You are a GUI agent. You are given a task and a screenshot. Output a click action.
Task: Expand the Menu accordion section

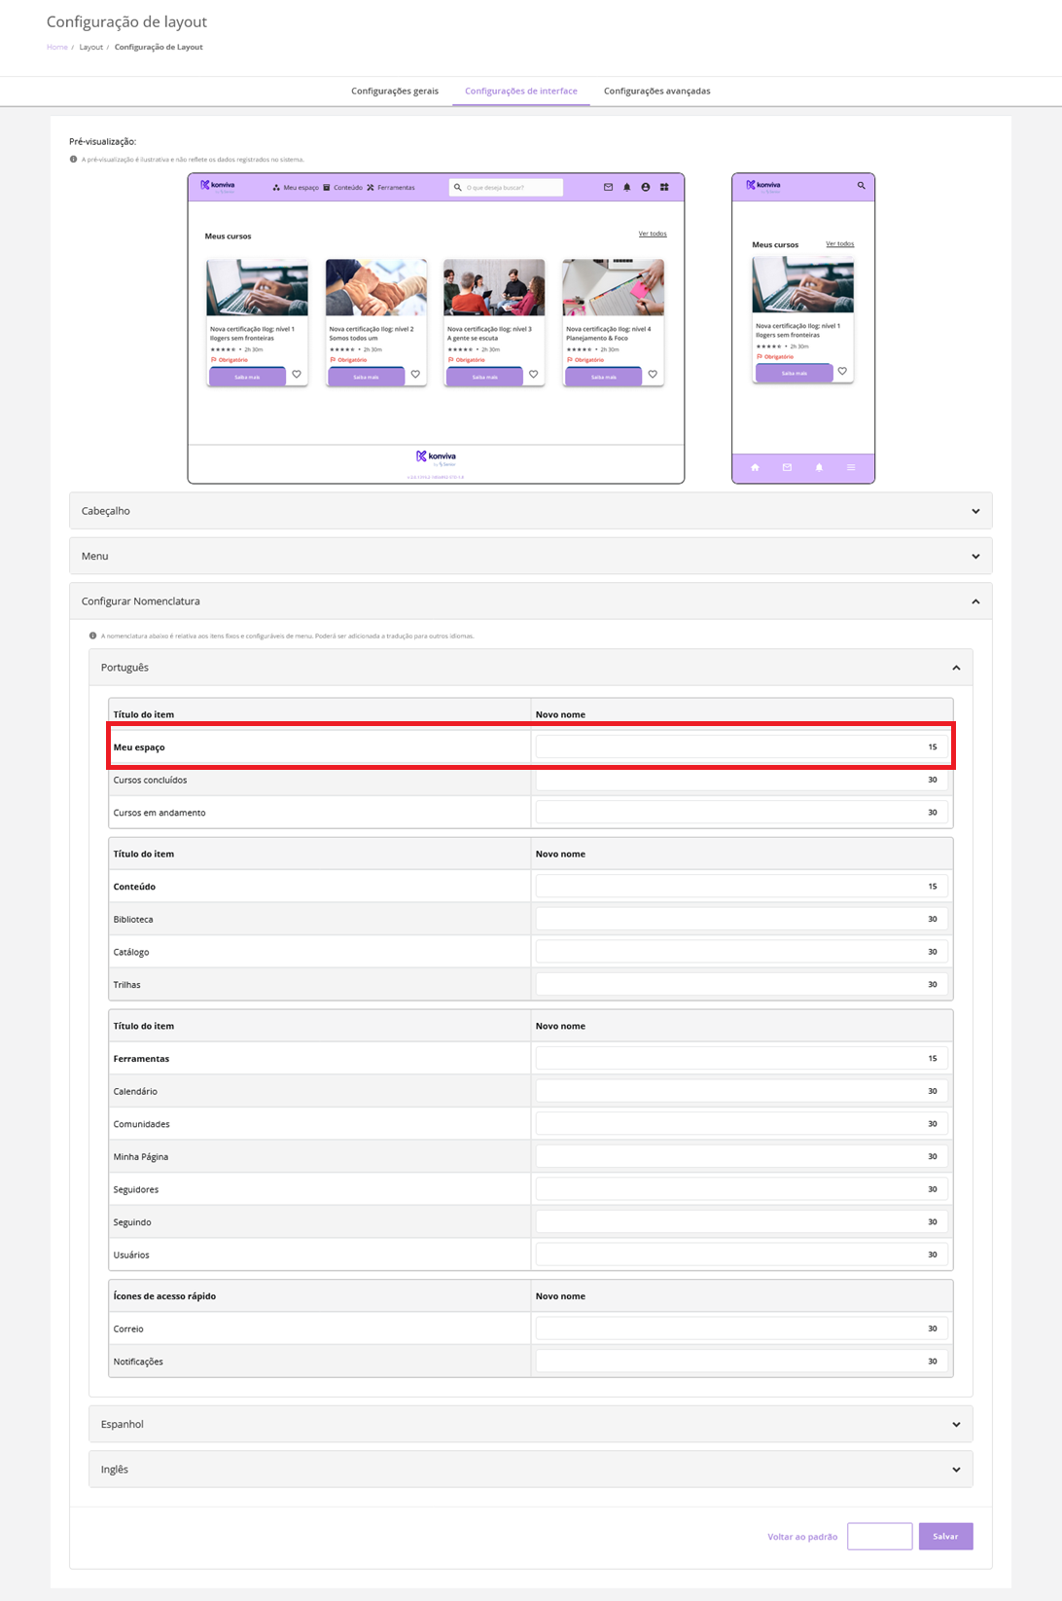975,557
